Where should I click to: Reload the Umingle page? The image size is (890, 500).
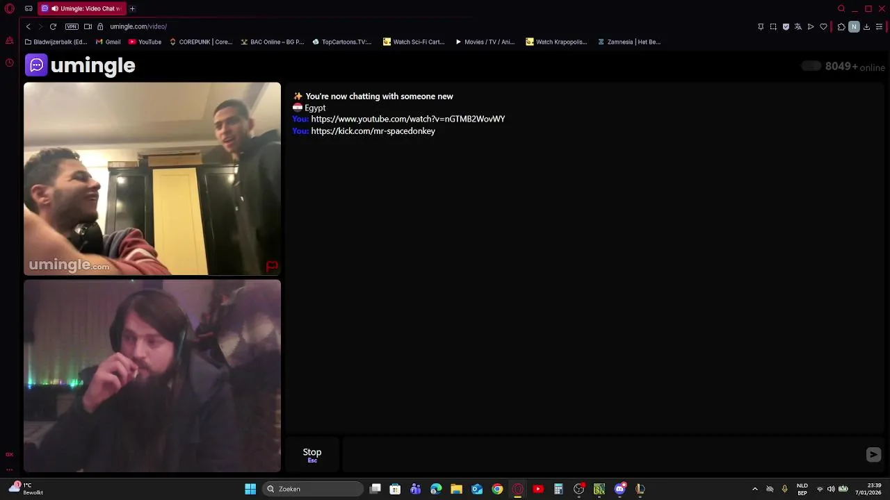pyautogui.click(x=53, y=26)
